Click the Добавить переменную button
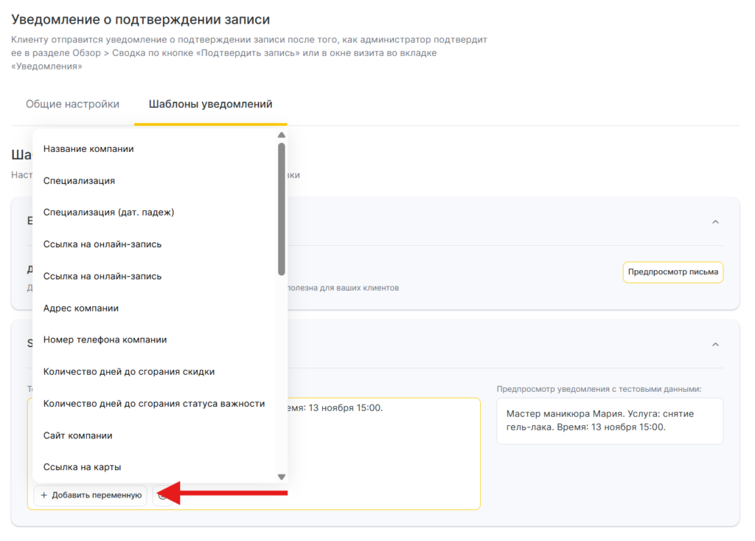The height and width of the screenshot is (541, 755). [91, 495]
